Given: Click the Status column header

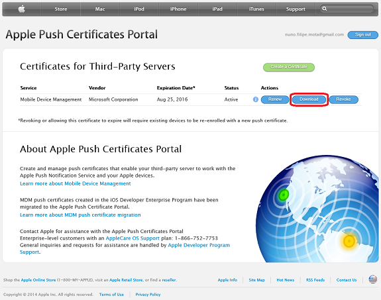Looking at the screenshot, I should (231, 88).
